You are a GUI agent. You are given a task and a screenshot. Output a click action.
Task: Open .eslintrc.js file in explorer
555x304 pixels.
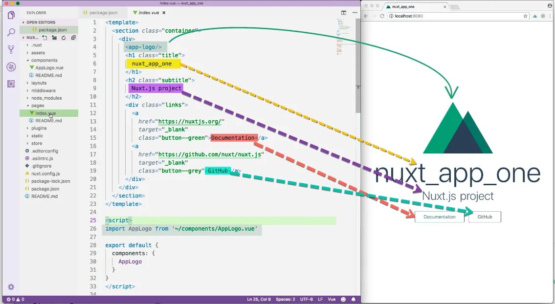[x=42, y=158]
